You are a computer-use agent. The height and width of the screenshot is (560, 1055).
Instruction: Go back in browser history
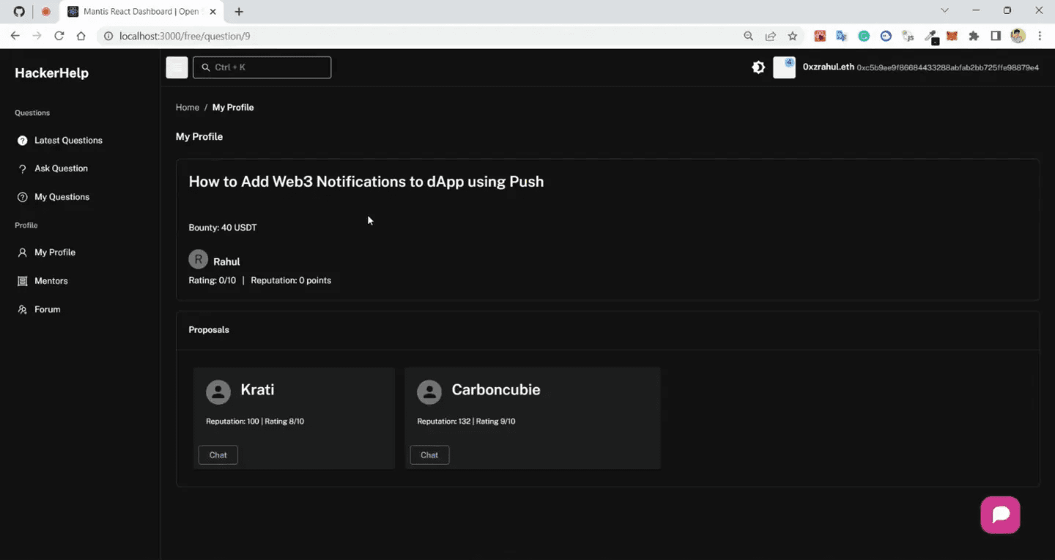[x=15, y=36]
